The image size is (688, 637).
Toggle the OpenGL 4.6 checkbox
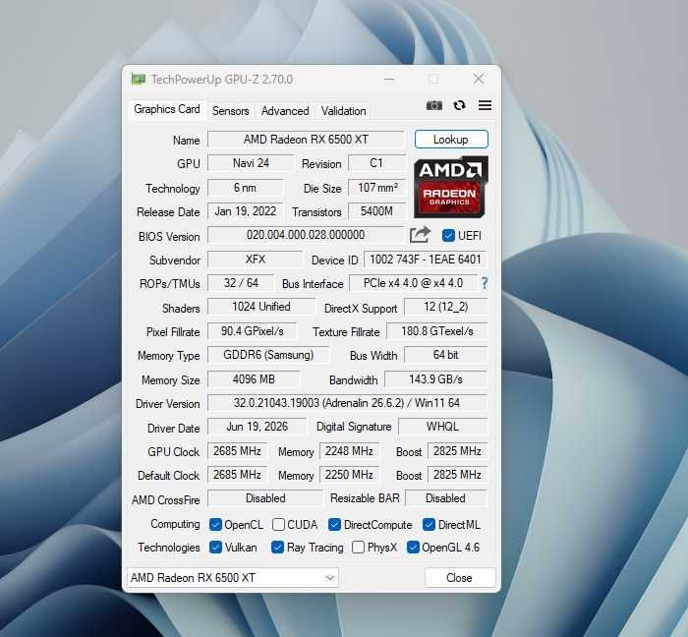click(x=413, y=548)
